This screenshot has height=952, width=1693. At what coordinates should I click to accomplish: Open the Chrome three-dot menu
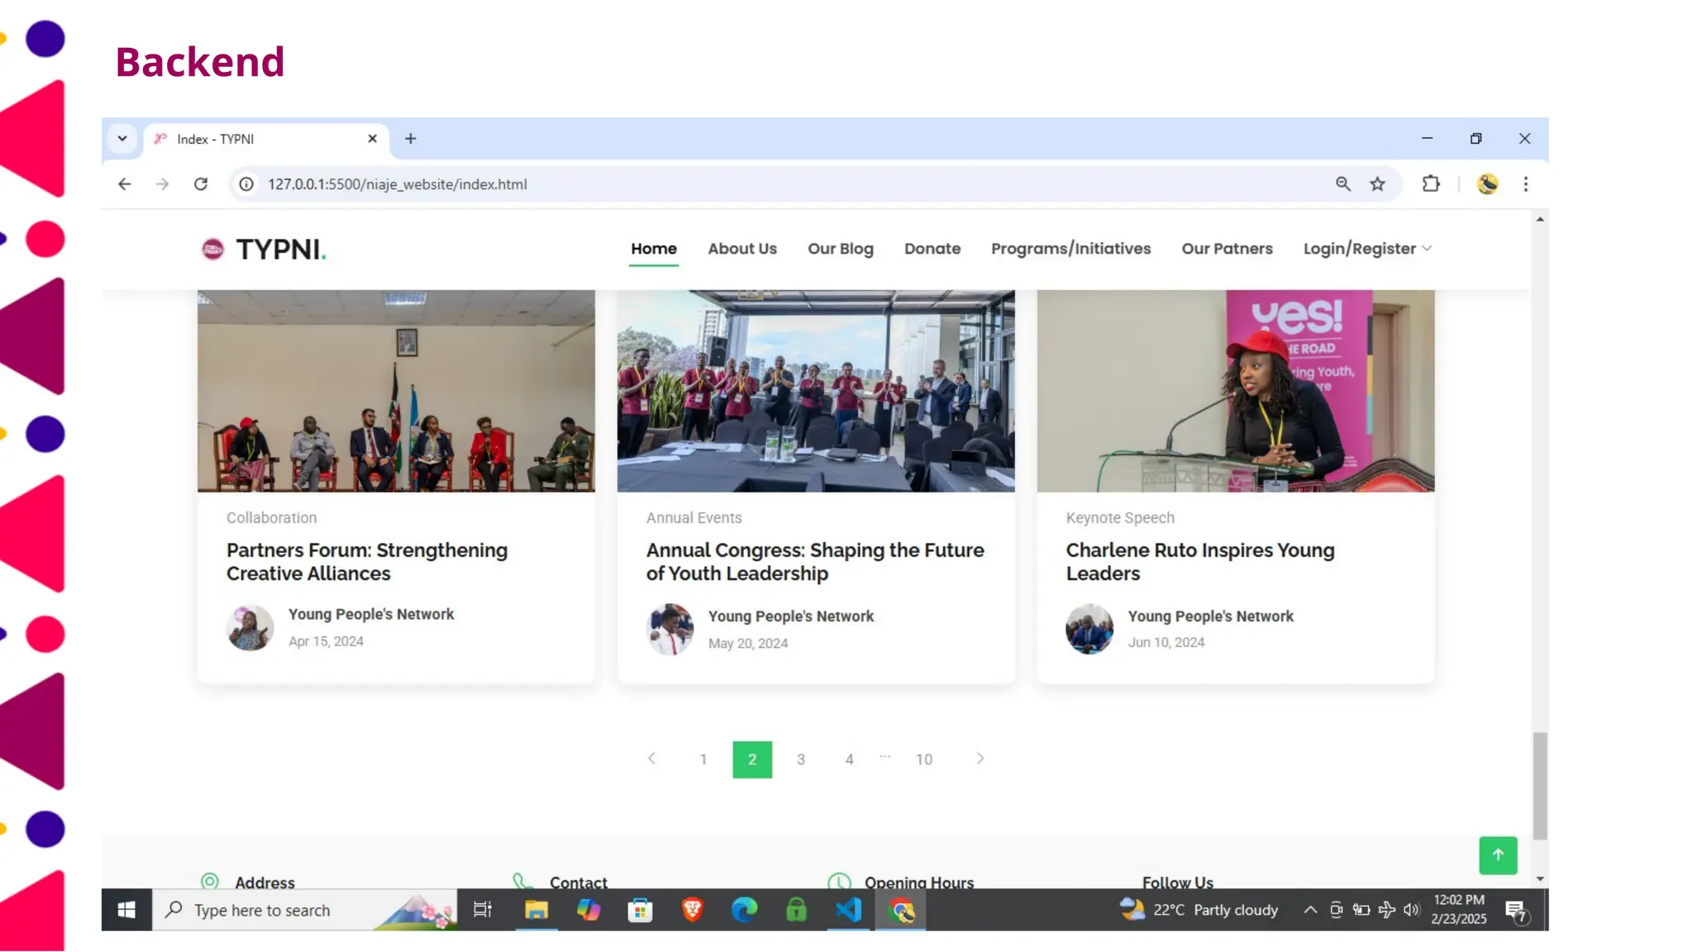[1526, 184]
